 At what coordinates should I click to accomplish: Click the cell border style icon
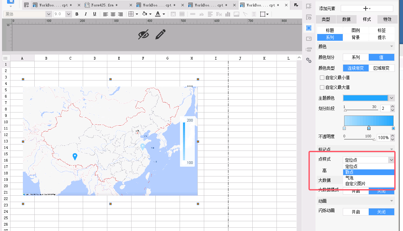[131, 14]
